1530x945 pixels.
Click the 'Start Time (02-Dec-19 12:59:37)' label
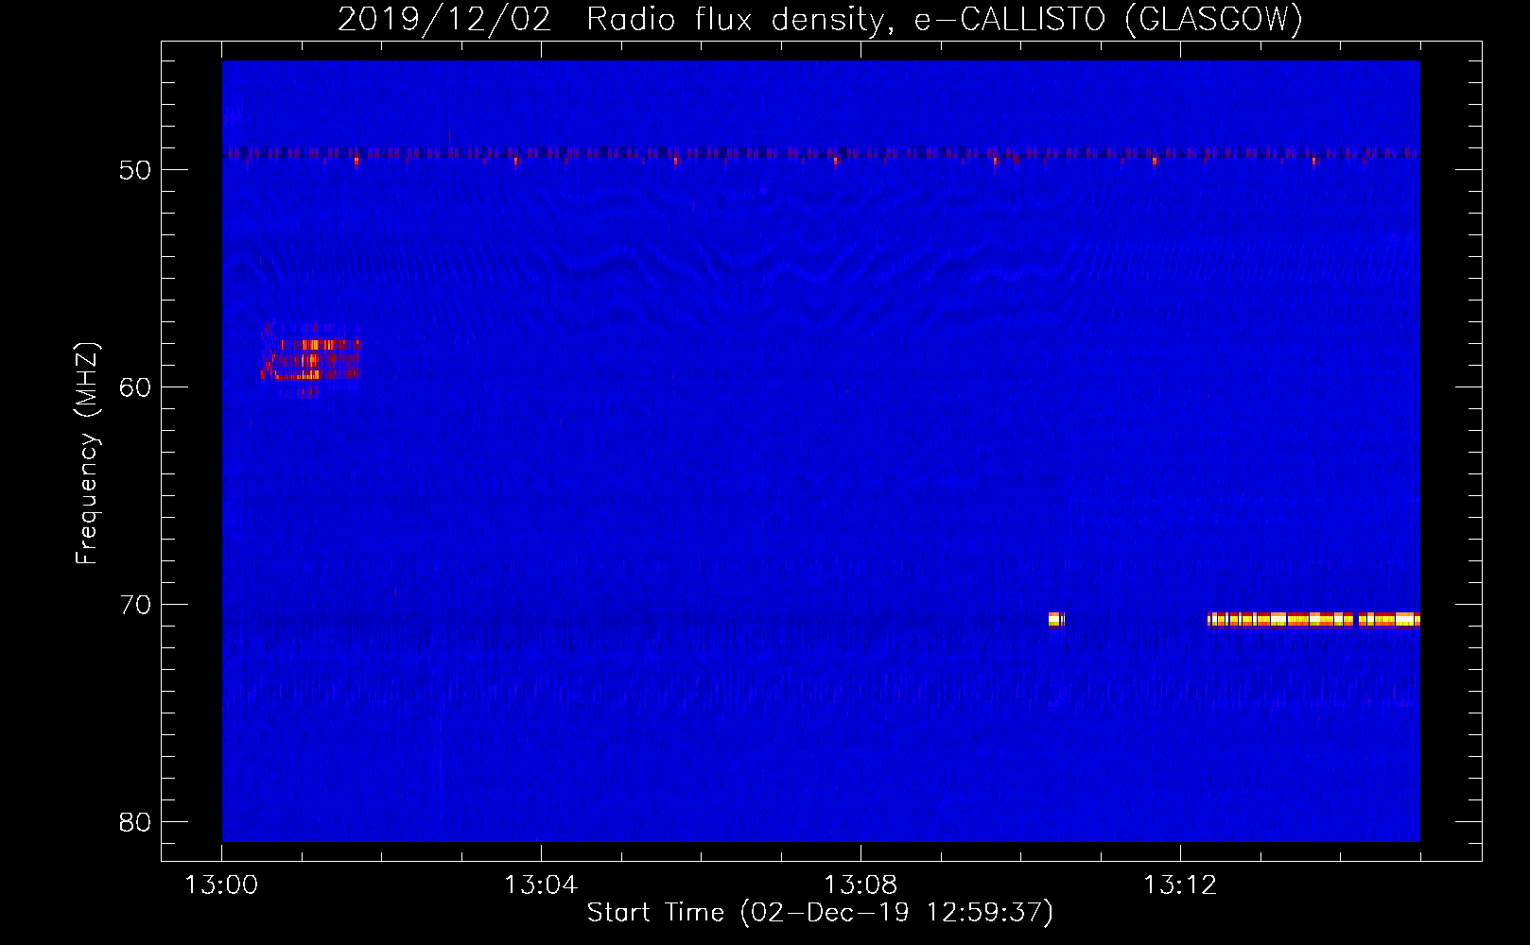(820, 913)
